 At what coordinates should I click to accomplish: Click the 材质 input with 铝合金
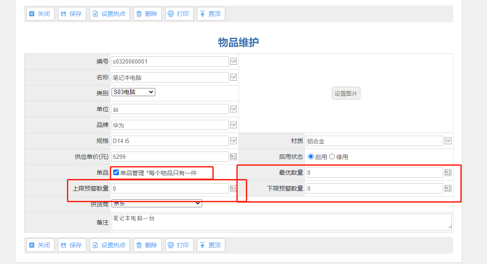374,141
